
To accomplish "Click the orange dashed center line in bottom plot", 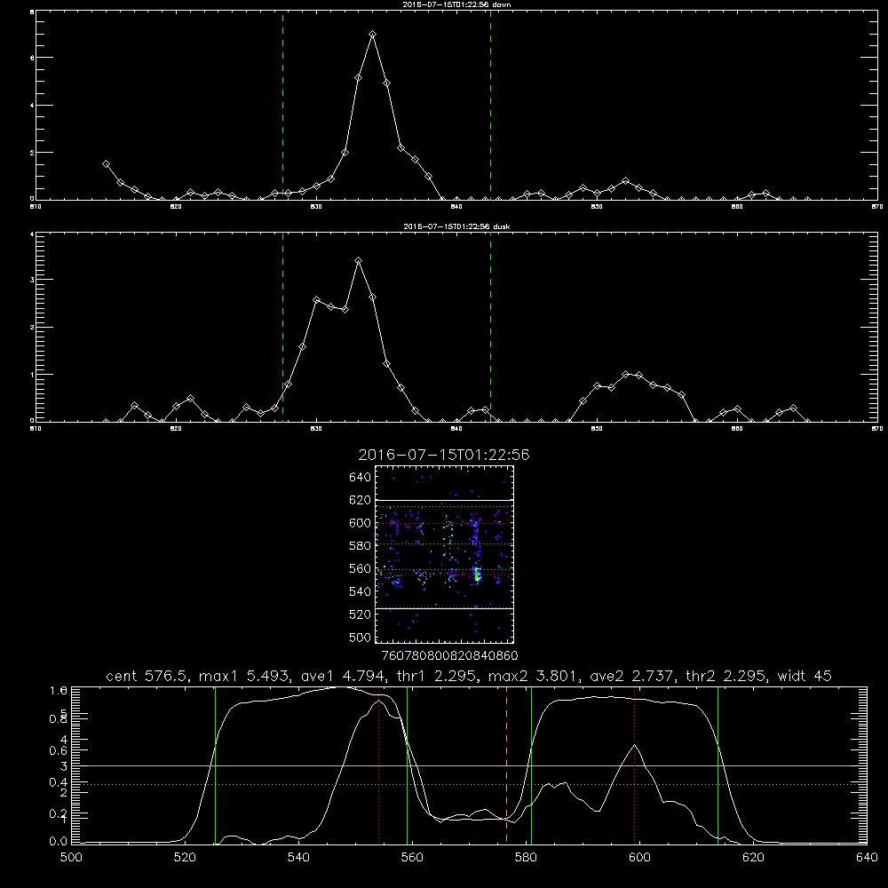I will point(506,765).
